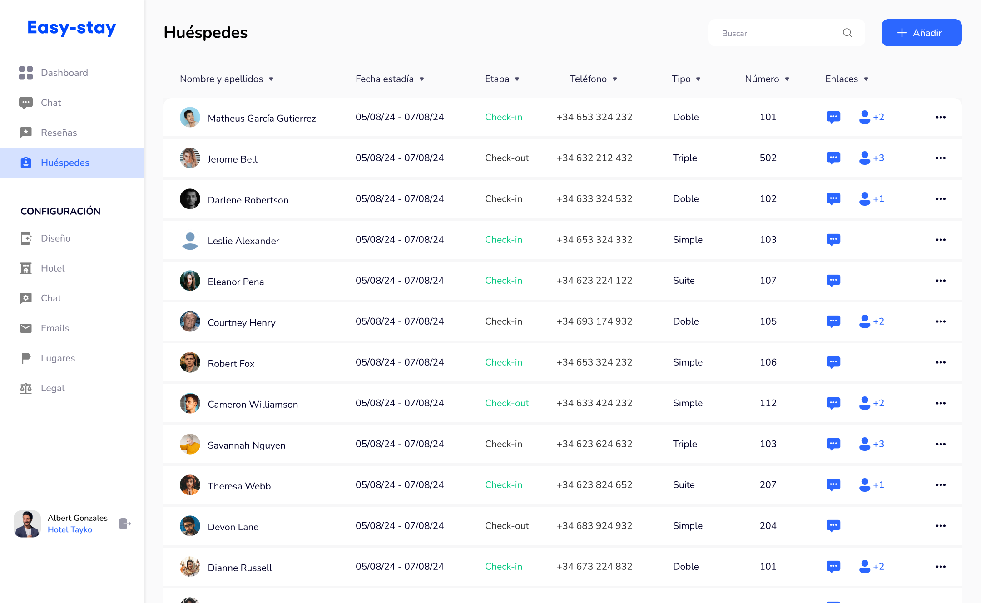Open the Tipo column dropdown
Image resolution: width=981 pixels, height=603 pixels.
(x=698, y=79)
